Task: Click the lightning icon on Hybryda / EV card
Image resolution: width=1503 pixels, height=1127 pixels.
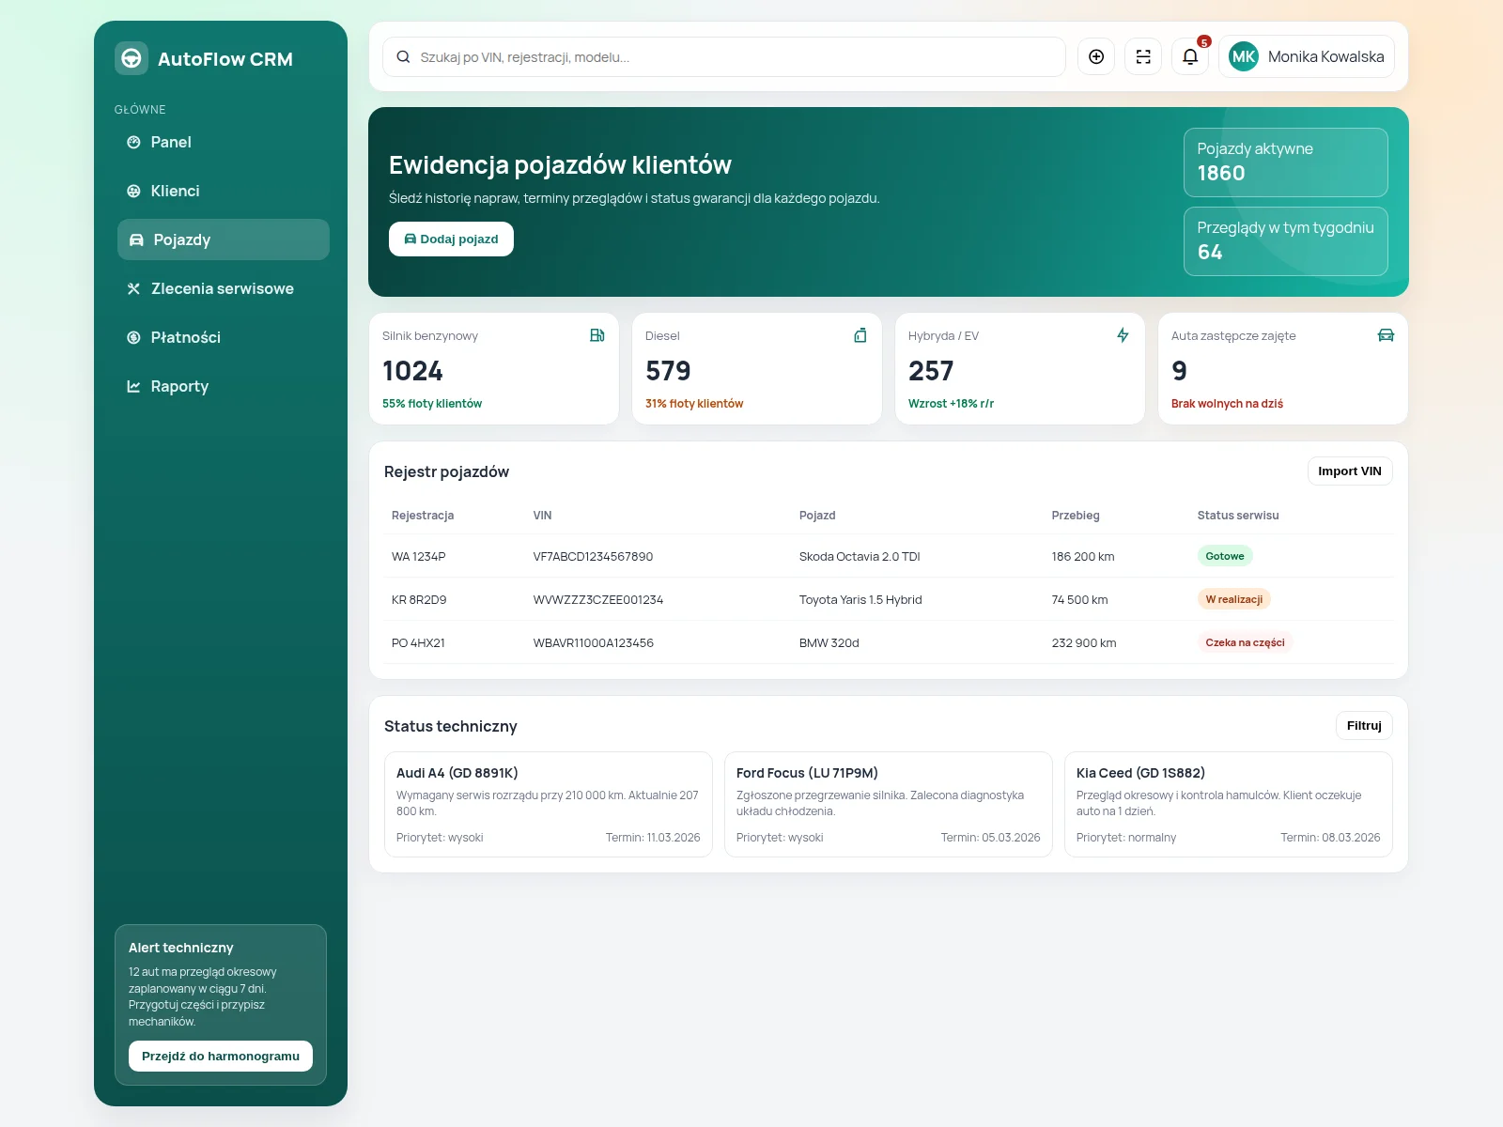Action: 1123,335
